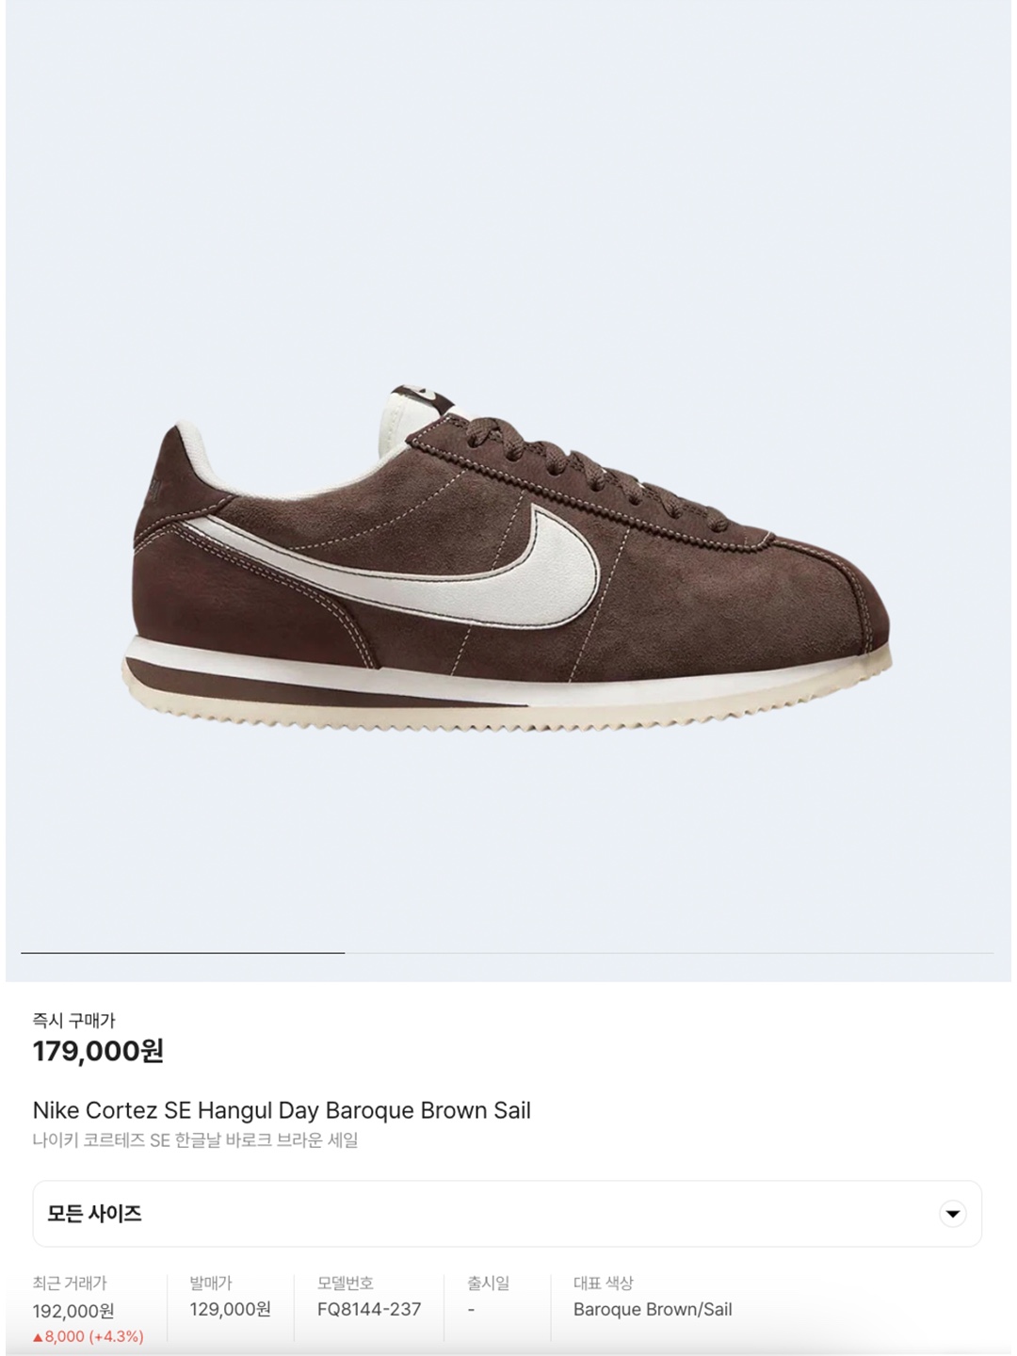Click the red up-triangle price change icon
Screen dimensions: 1017x1356
[38, 1337]
